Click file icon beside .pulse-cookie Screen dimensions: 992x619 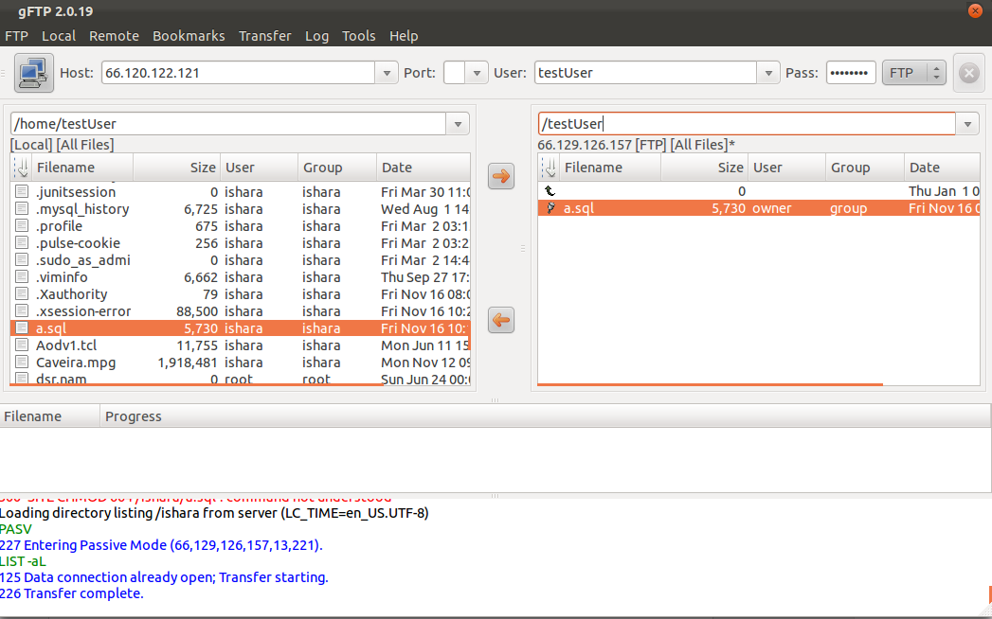point(22,243)
